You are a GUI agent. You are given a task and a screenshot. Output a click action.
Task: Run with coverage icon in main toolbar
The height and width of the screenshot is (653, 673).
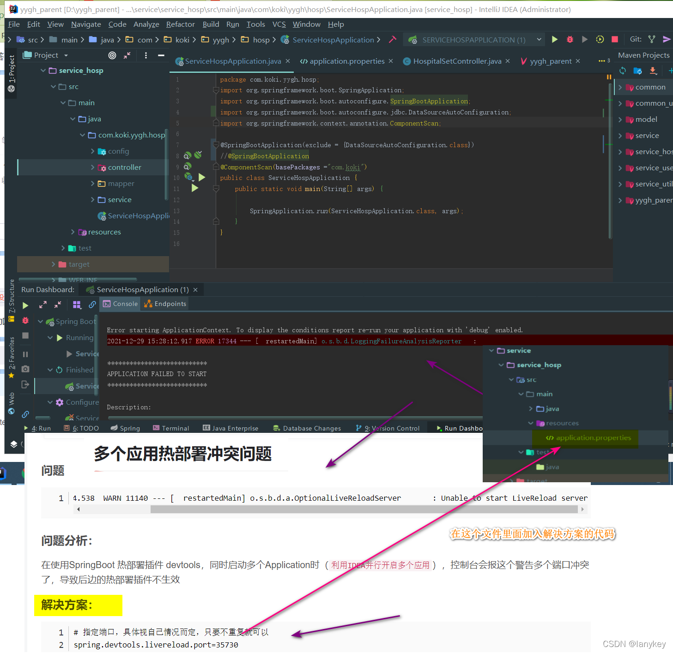click(585, 40)
